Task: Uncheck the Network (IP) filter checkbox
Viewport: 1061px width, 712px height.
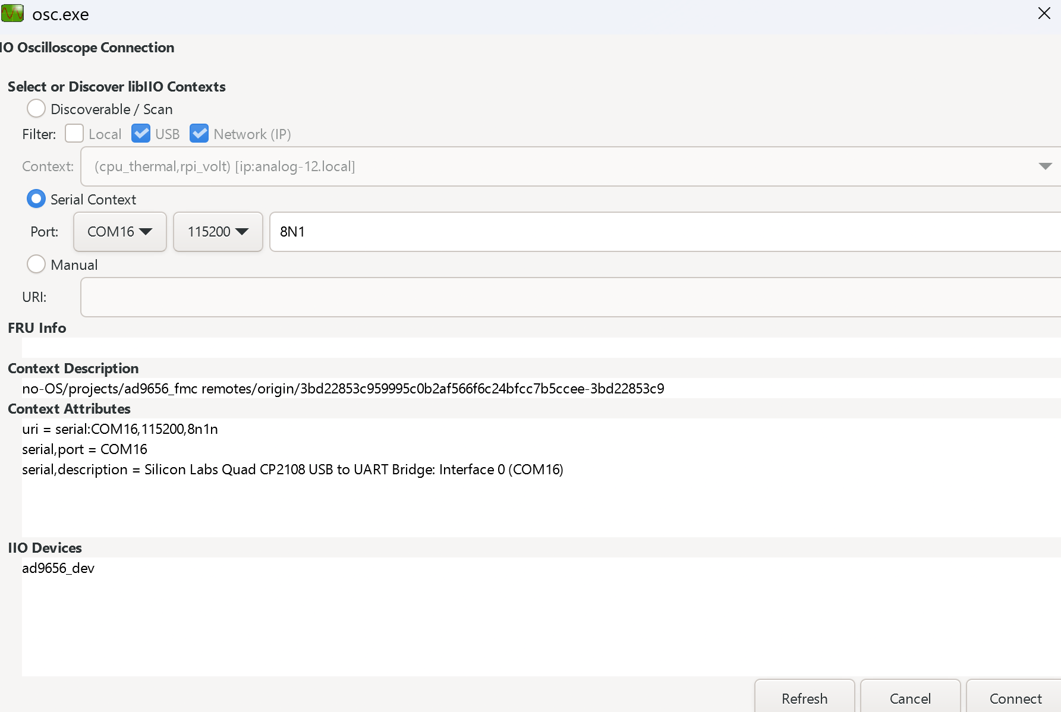Action: tap(199, 133)
